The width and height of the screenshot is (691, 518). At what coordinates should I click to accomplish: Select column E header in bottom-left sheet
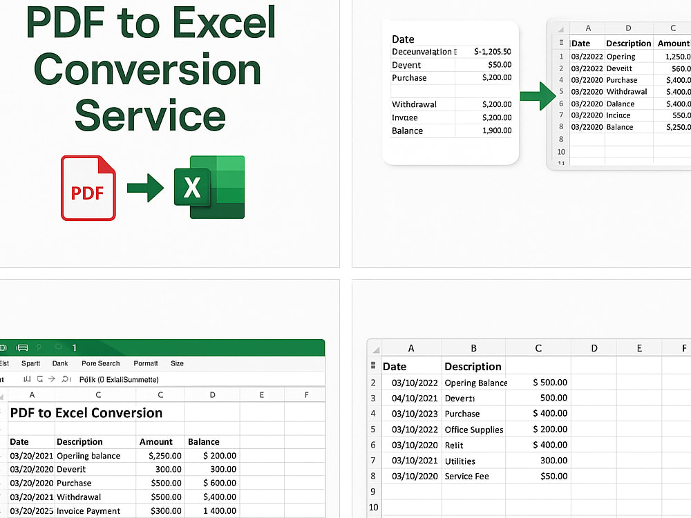[x=262, y=395]
